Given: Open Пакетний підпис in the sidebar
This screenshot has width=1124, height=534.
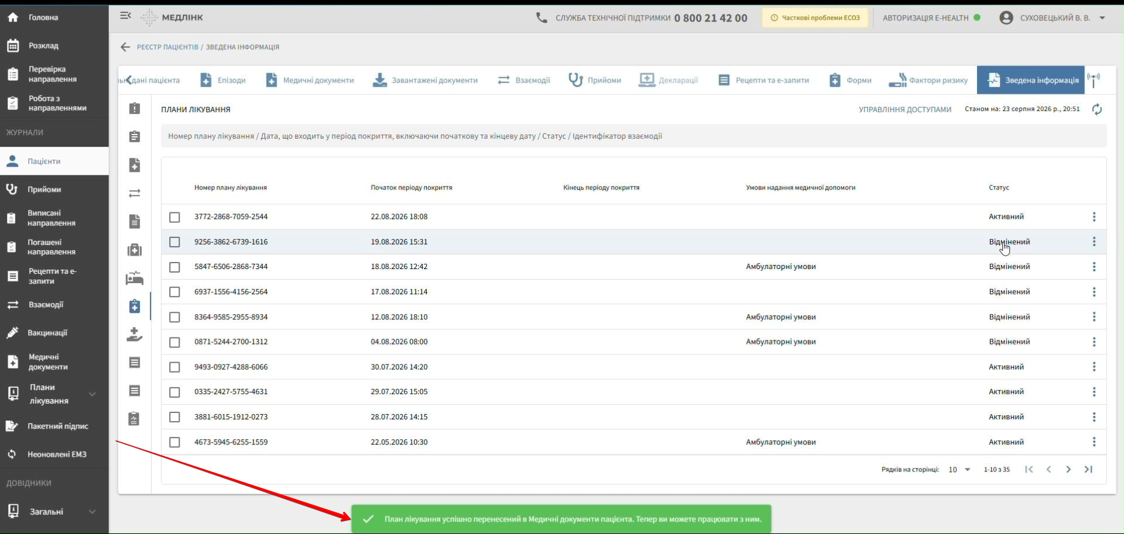Looking at the screenshot, I should click(54, 426).
